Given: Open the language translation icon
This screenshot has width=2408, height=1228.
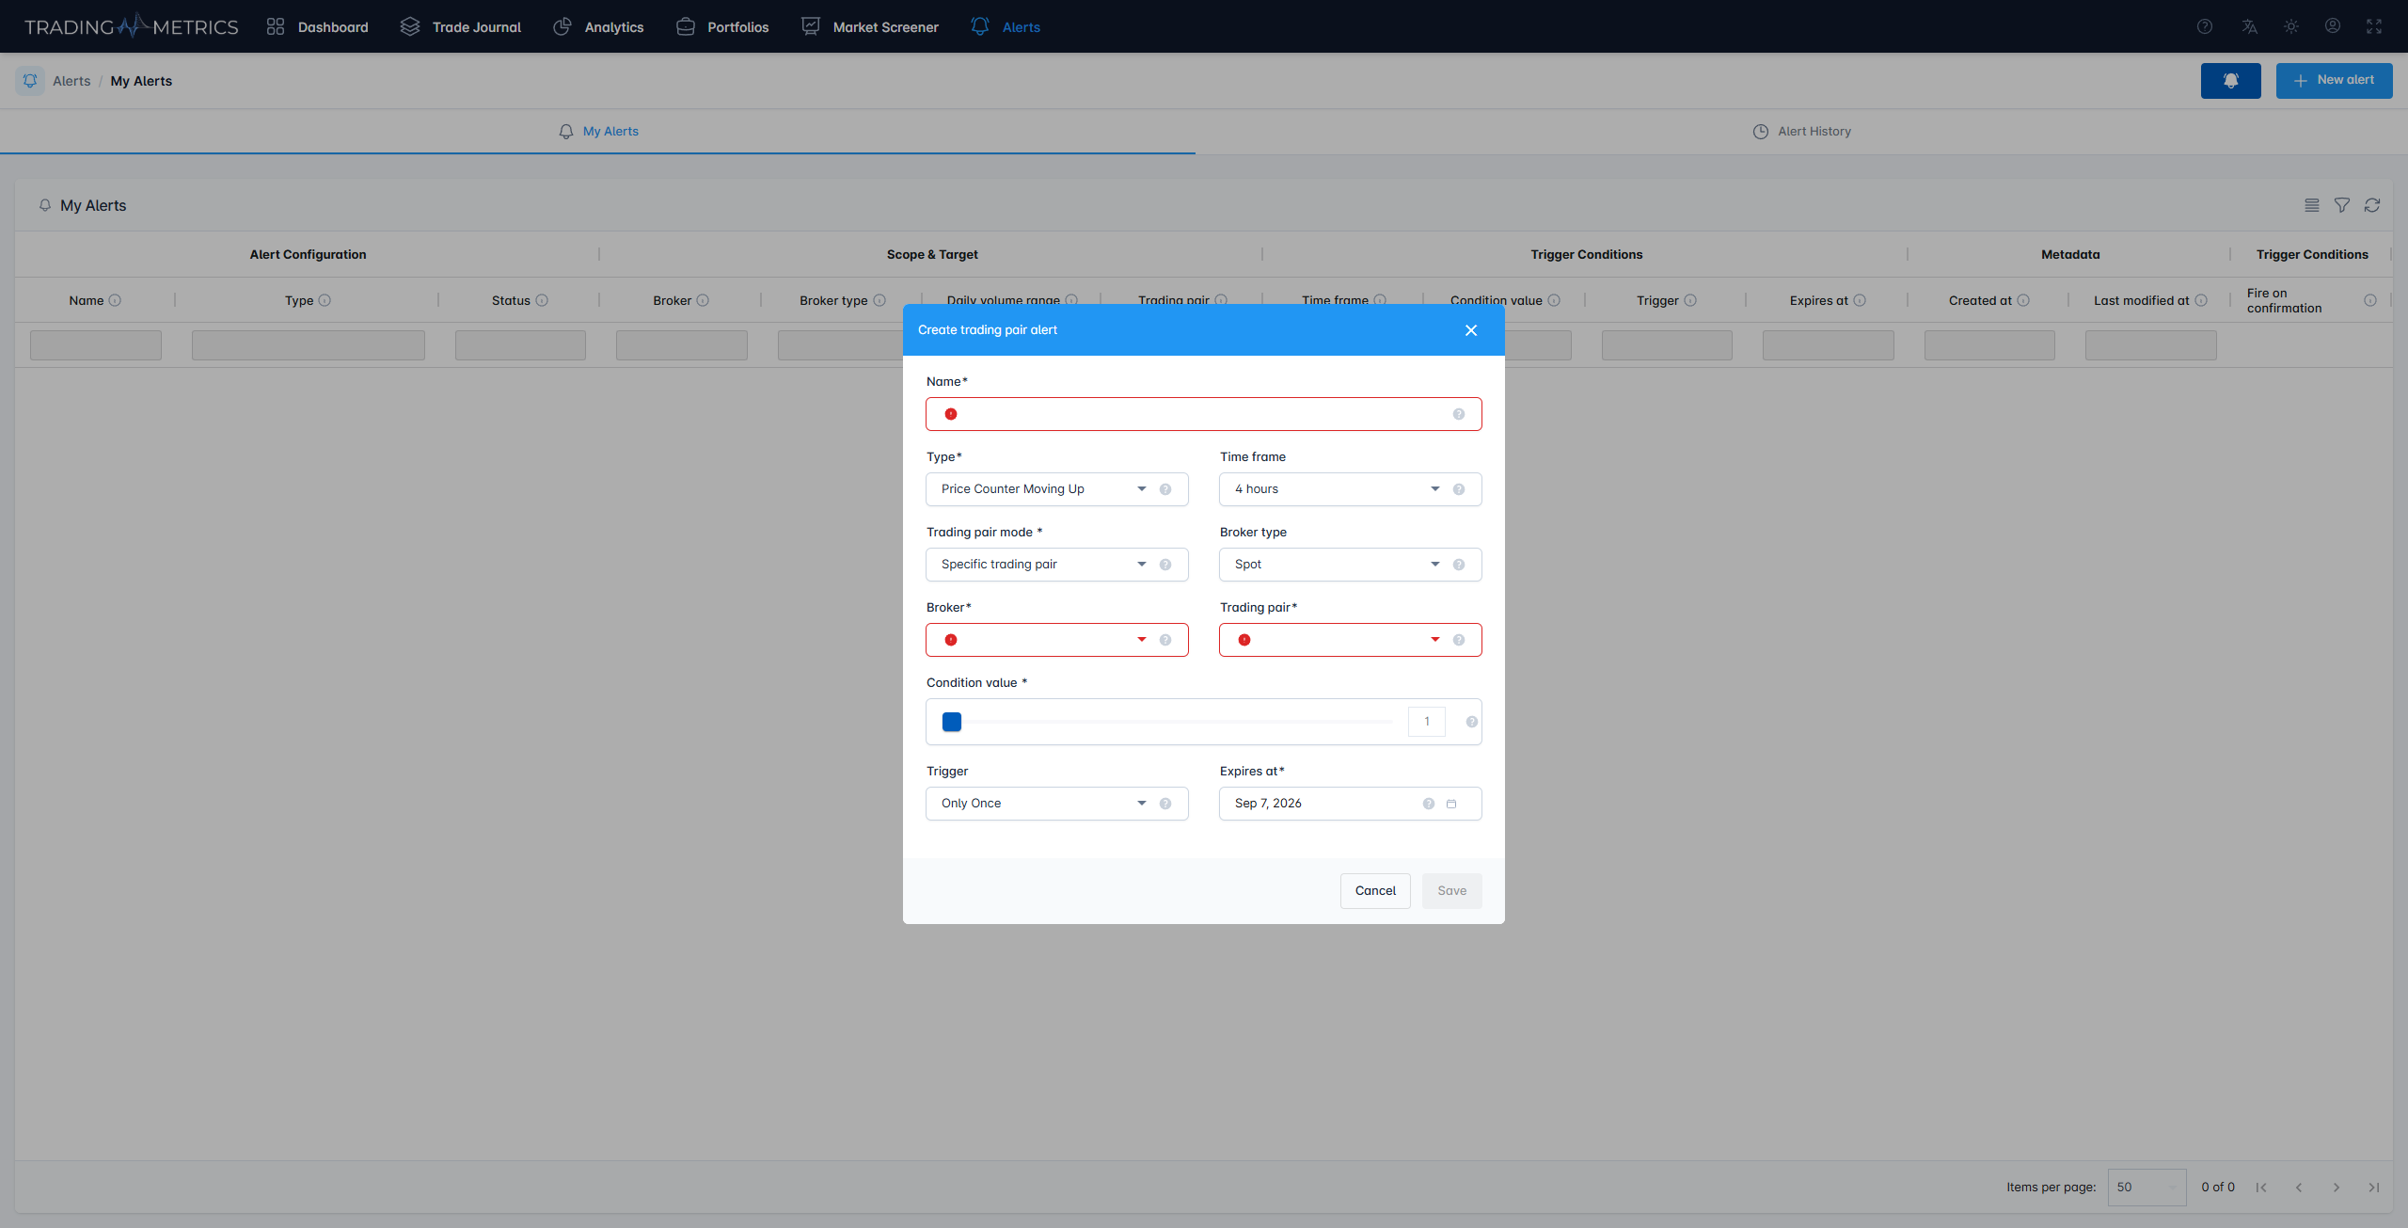Looking at the screenshot, I should [x=2249, y=26].
